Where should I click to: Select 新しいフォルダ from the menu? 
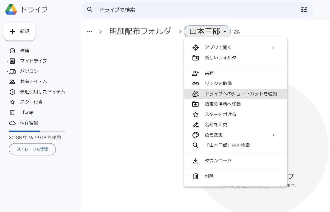[x=235, y=58]
